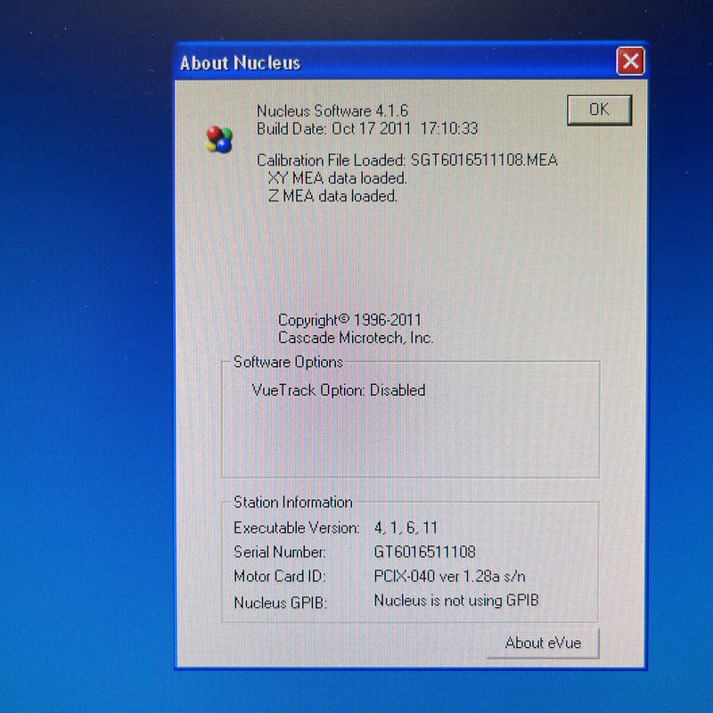713x713 pixels.
Task: Click the Calibration File Loaded filename text
Action: point(484,160)
